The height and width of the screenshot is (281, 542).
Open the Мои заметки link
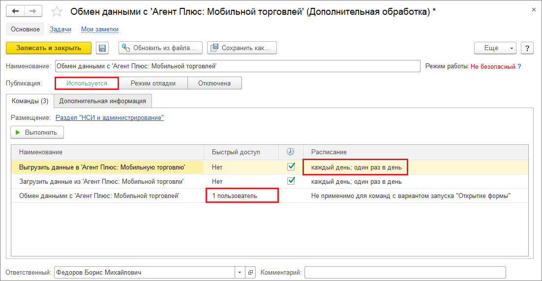tap(100, 29)
